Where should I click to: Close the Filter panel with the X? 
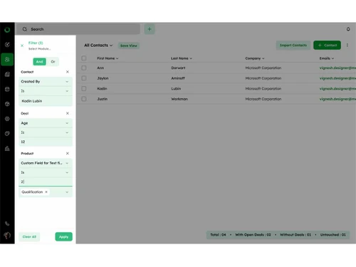(x=22, y=46)
